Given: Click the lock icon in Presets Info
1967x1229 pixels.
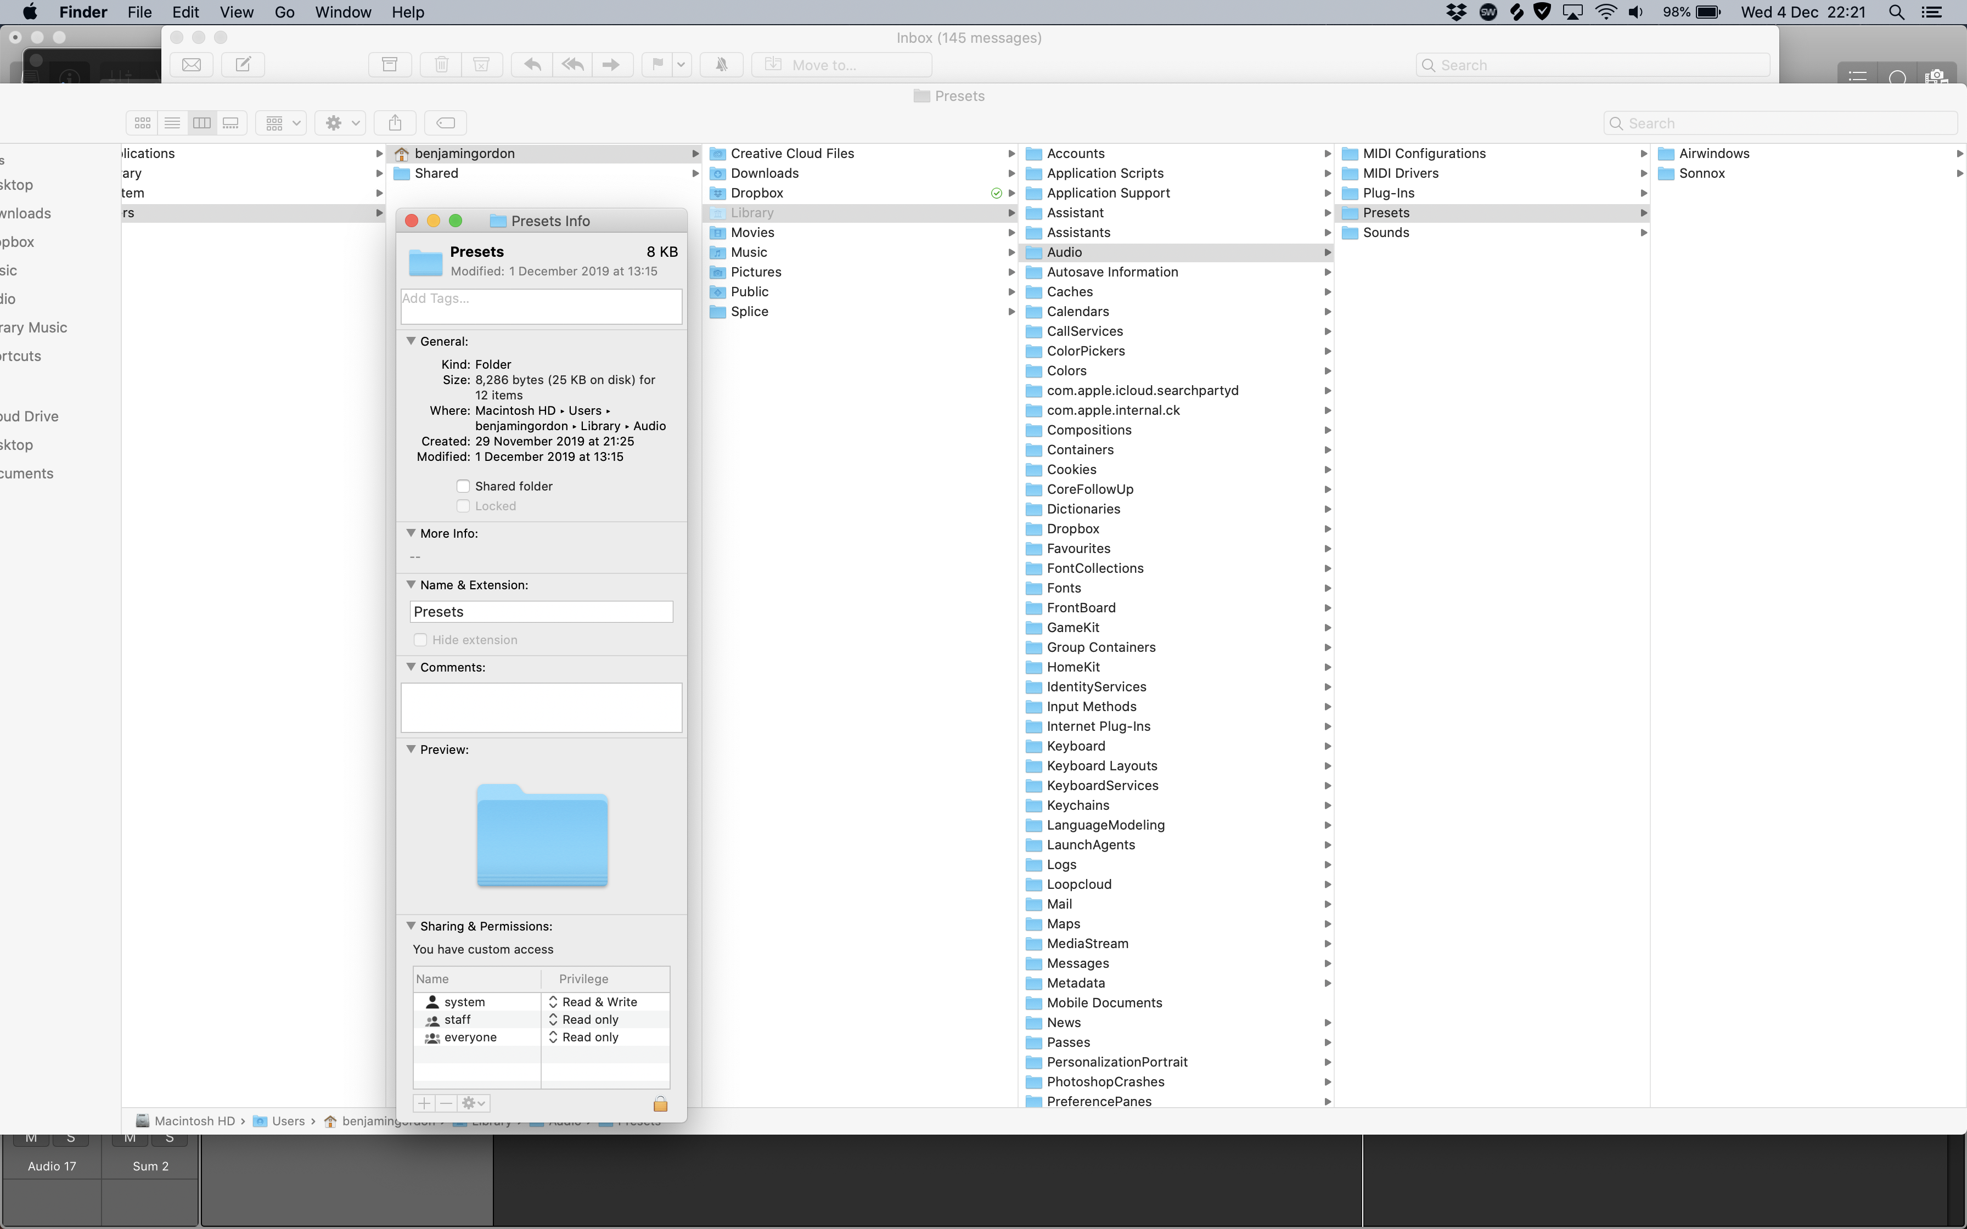Looking at the screenshot, I should [x=660, y=1103].
